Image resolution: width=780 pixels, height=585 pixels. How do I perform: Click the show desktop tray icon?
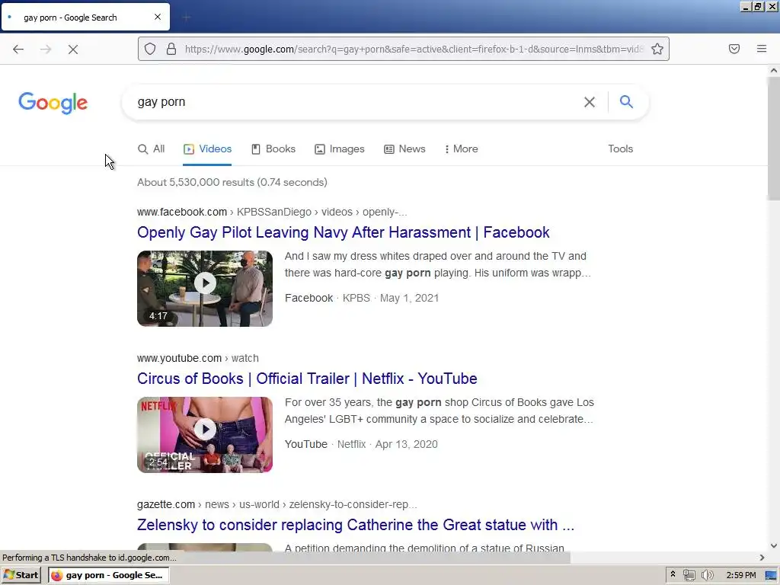(x=771, y=575)
